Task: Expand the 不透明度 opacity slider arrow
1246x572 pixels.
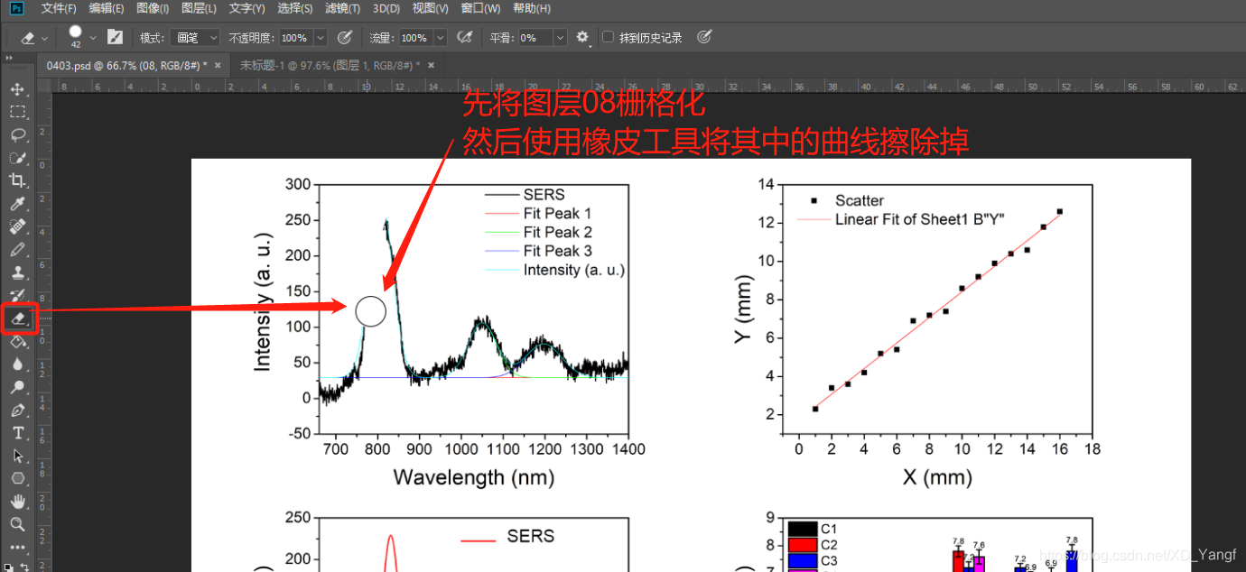Action: (x=321, y=38)
